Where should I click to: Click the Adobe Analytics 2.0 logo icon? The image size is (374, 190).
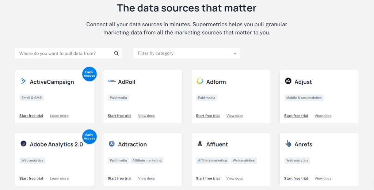23,144
